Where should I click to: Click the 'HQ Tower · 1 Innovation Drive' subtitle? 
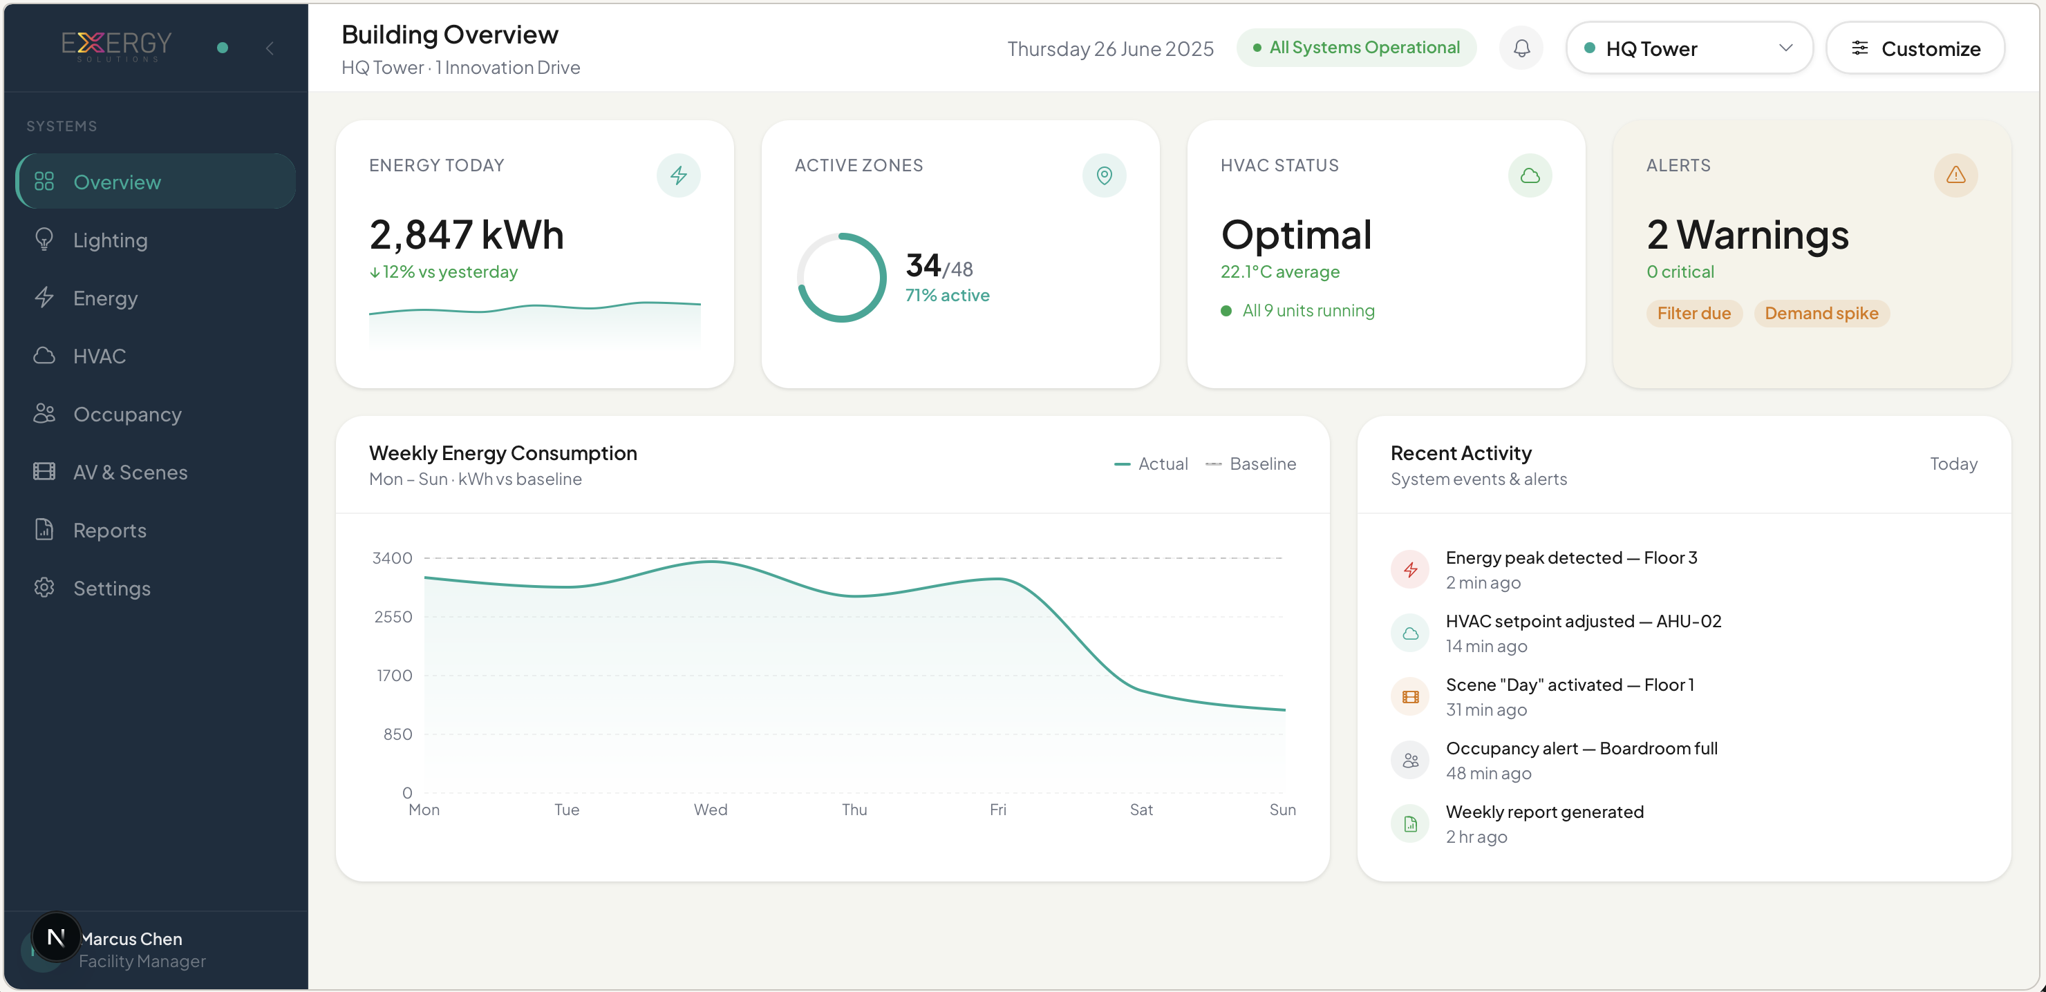[460, 68]
